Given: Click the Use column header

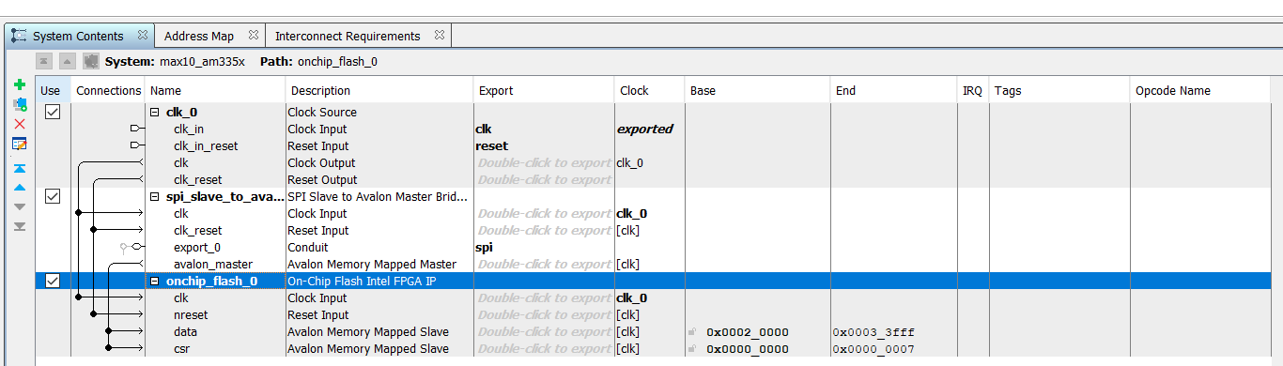Looking at the screenshot, I should 51,90.
